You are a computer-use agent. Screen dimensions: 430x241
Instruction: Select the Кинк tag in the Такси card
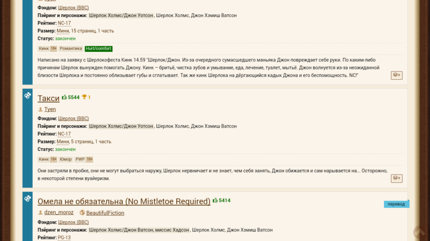pos(47,159)
